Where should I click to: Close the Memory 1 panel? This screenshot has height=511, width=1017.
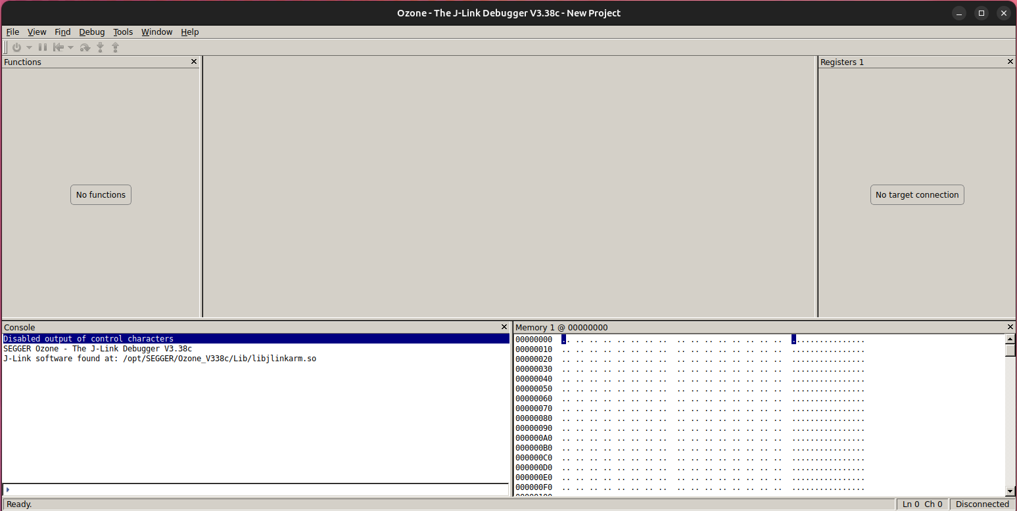[x=1010, y=327]
